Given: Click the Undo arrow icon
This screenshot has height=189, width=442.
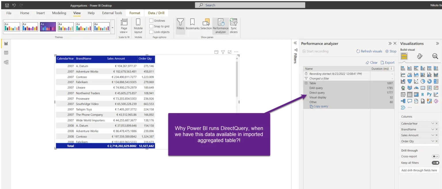Looking at the screenshot, I should click(x=14, y=5).
